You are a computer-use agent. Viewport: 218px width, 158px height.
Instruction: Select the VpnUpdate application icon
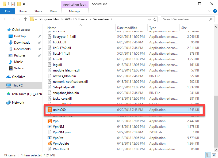(x=49, y=144)
